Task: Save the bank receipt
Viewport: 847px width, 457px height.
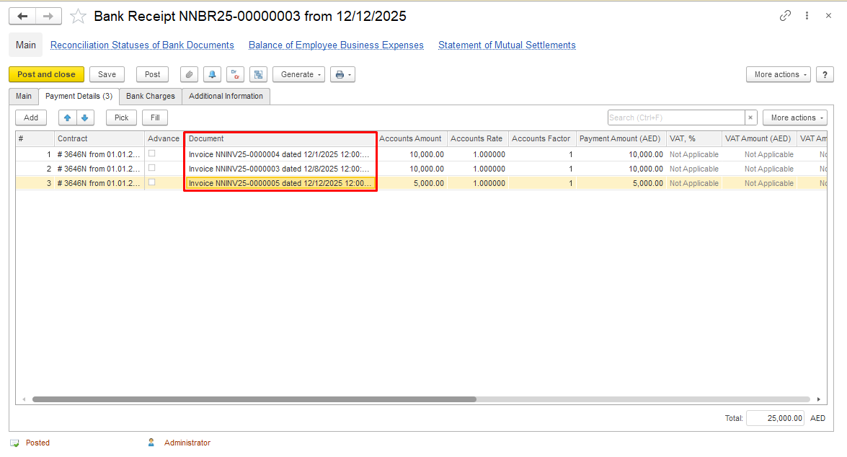Action: tap(107, 74)
